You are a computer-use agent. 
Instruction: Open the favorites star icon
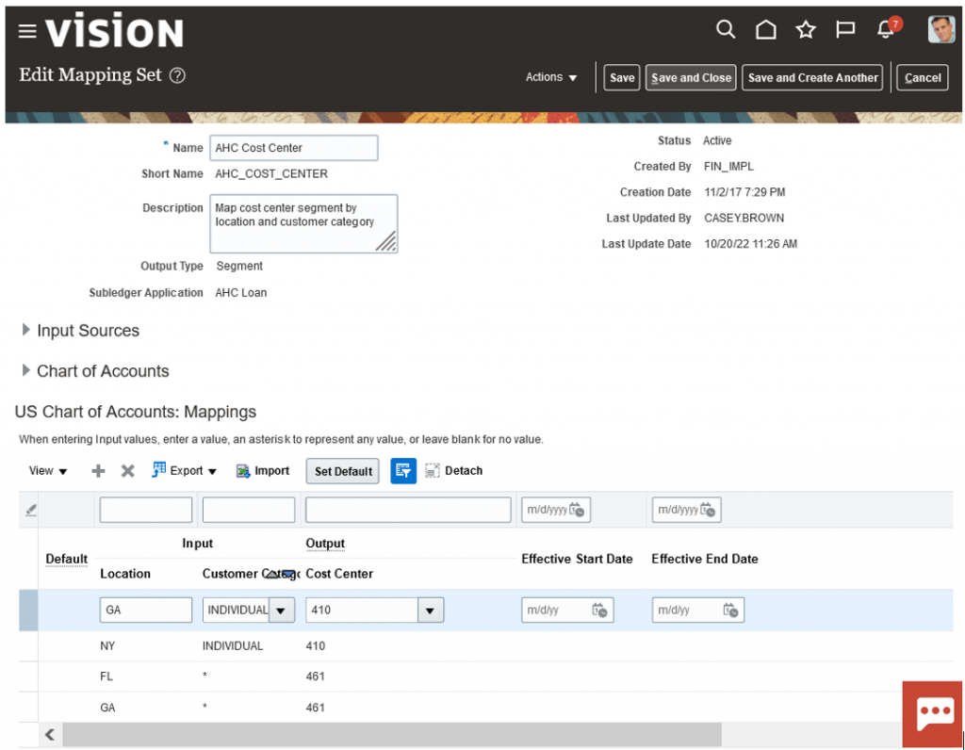pyautogui.click(x=805, y=29)
